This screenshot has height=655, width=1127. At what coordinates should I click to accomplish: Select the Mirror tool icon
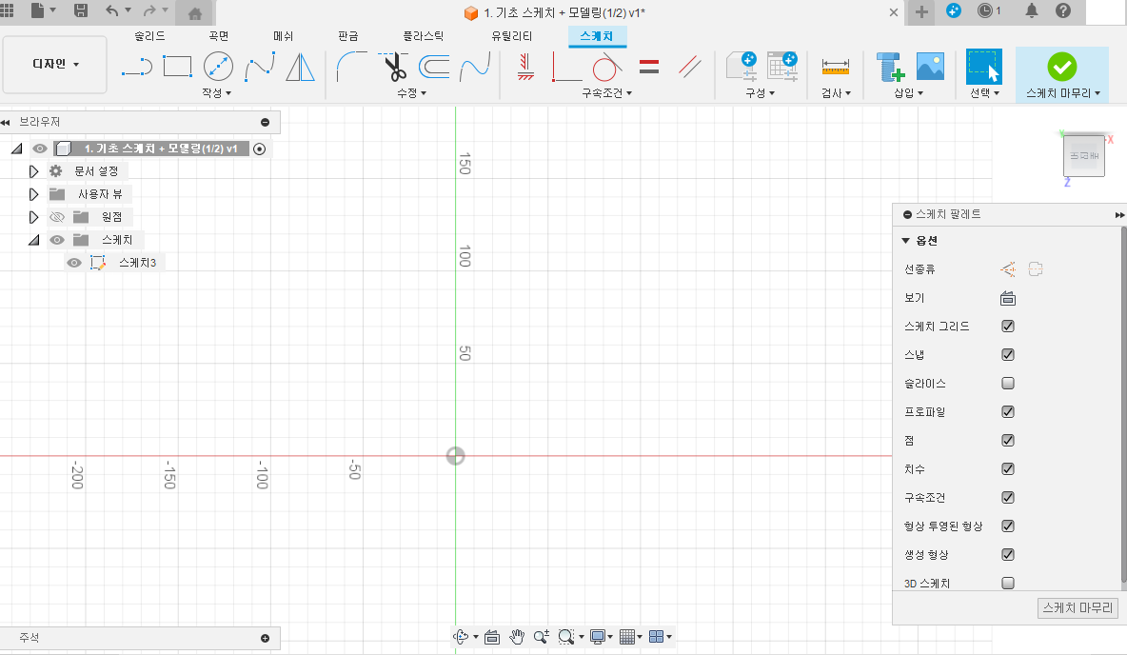[x=300, y=67]
